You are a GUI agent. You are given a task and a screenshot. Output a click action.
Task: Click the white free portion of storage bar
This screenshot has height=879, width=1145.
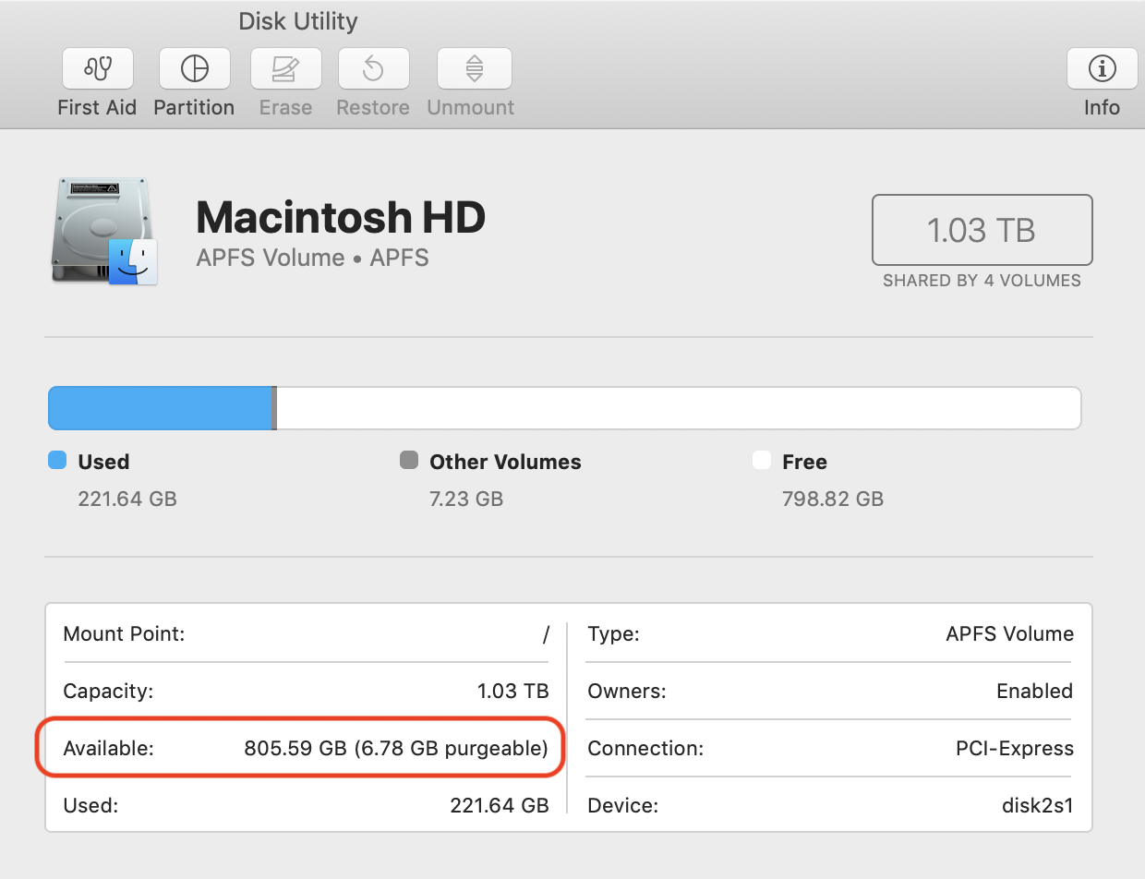pyautogui.click(x=679, y=408)
